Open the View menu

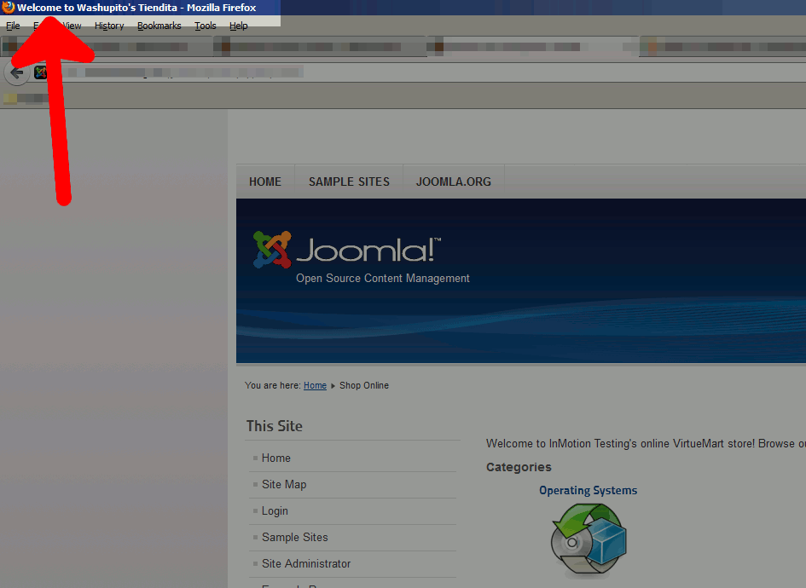(x=73, y=26)
